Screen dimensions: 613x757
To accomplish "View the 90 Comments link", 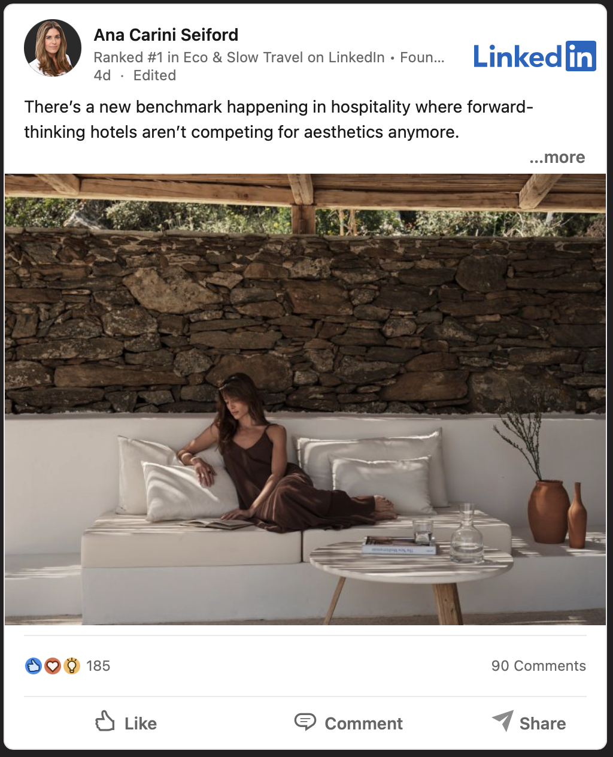I will tap(539, 666).
